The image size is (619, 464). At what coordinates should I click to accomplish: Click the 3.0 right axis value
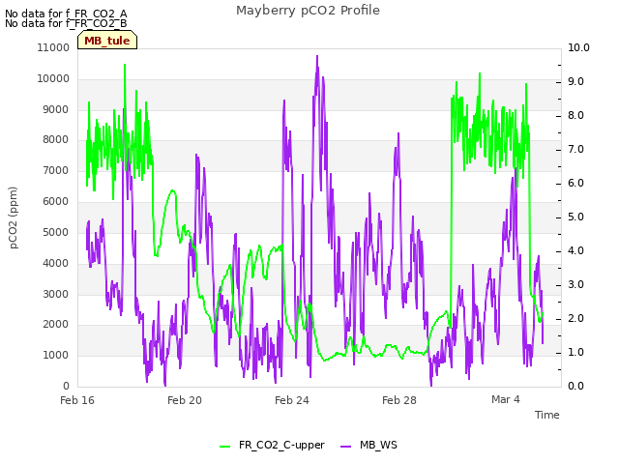[576, 285]
